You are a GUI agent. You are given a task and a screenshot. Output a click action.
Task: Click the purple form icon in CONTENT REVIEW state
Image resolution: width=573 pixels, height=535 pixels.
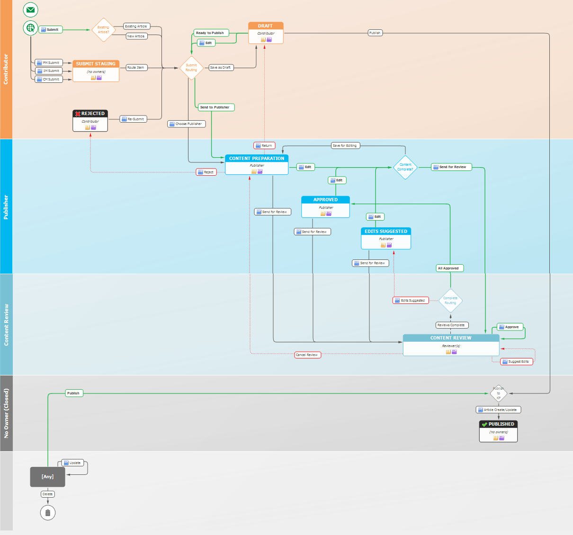click(454, 352)
